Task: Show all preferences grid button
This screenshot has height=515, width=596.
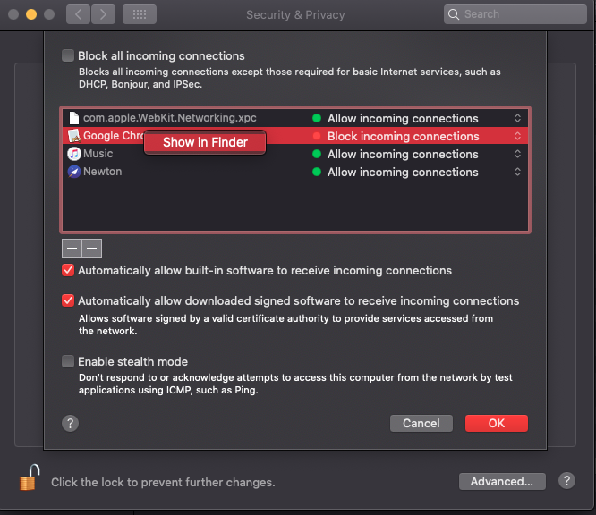Action: [139, 14]
